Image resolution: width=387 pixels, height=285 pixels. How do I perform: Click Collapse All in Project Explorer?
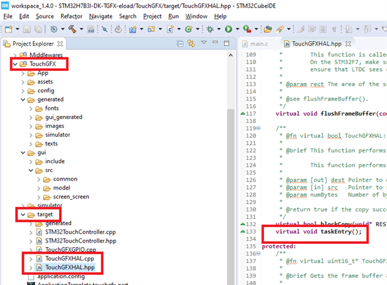point(181,44)
